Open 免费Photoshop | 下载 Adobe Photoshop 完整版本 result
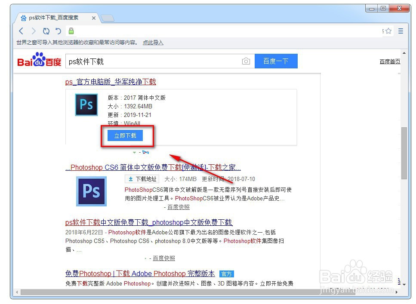The width and height of the screenshot is (416, 304). (x=140, y=273)
